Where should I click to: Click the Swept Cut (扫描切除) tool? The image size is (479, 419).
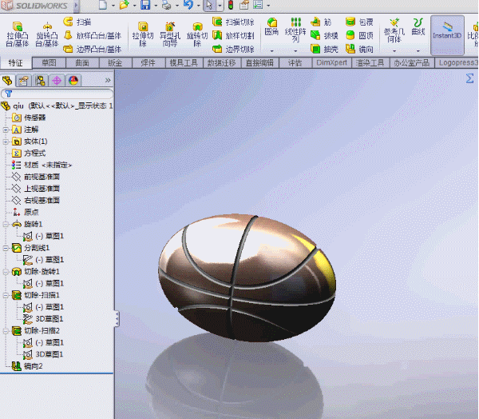233,22
